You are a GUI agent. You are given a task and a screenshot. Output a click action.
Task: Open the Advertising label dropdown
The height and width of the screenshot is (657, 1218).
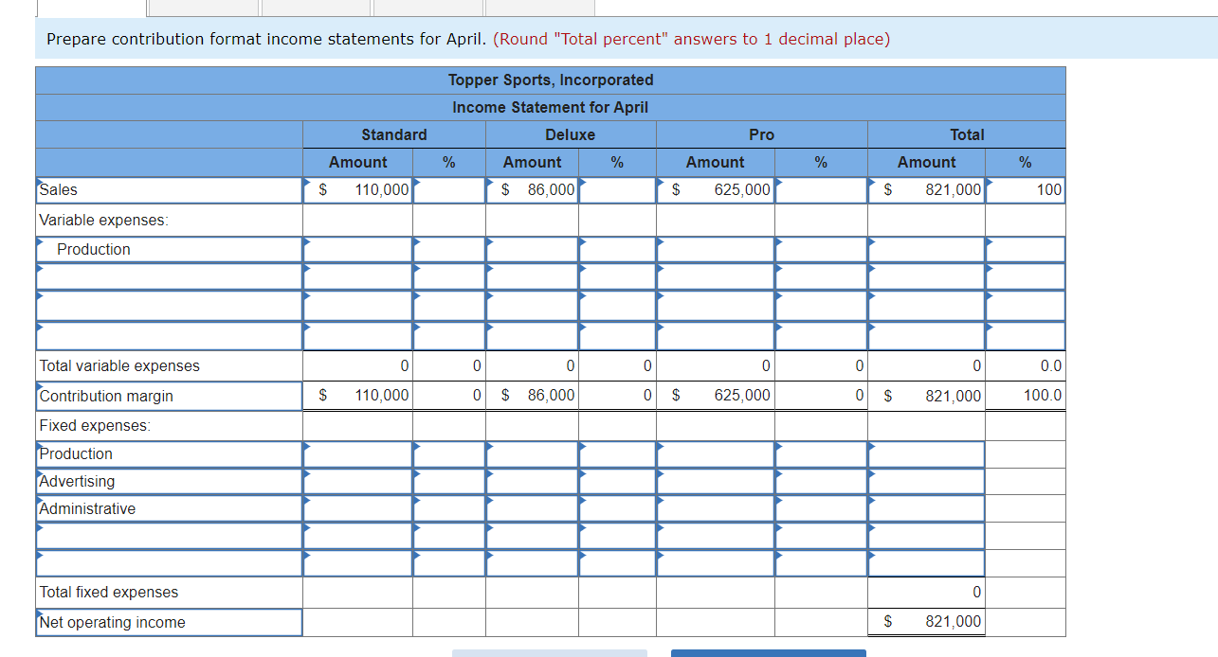click(170, 481)
